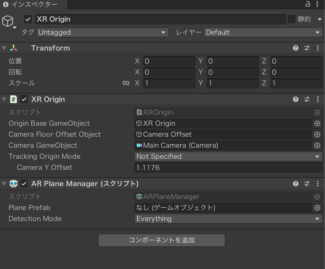
Task: Click the Transform axes icon
Action: [14, 48]
